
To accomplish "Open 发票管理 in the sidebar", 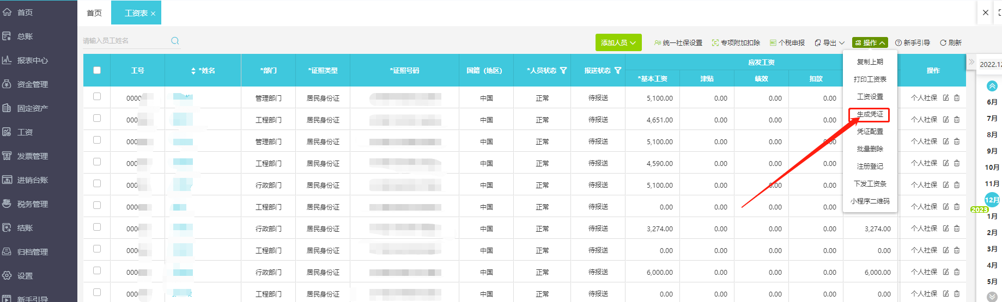I will [32, 156].
